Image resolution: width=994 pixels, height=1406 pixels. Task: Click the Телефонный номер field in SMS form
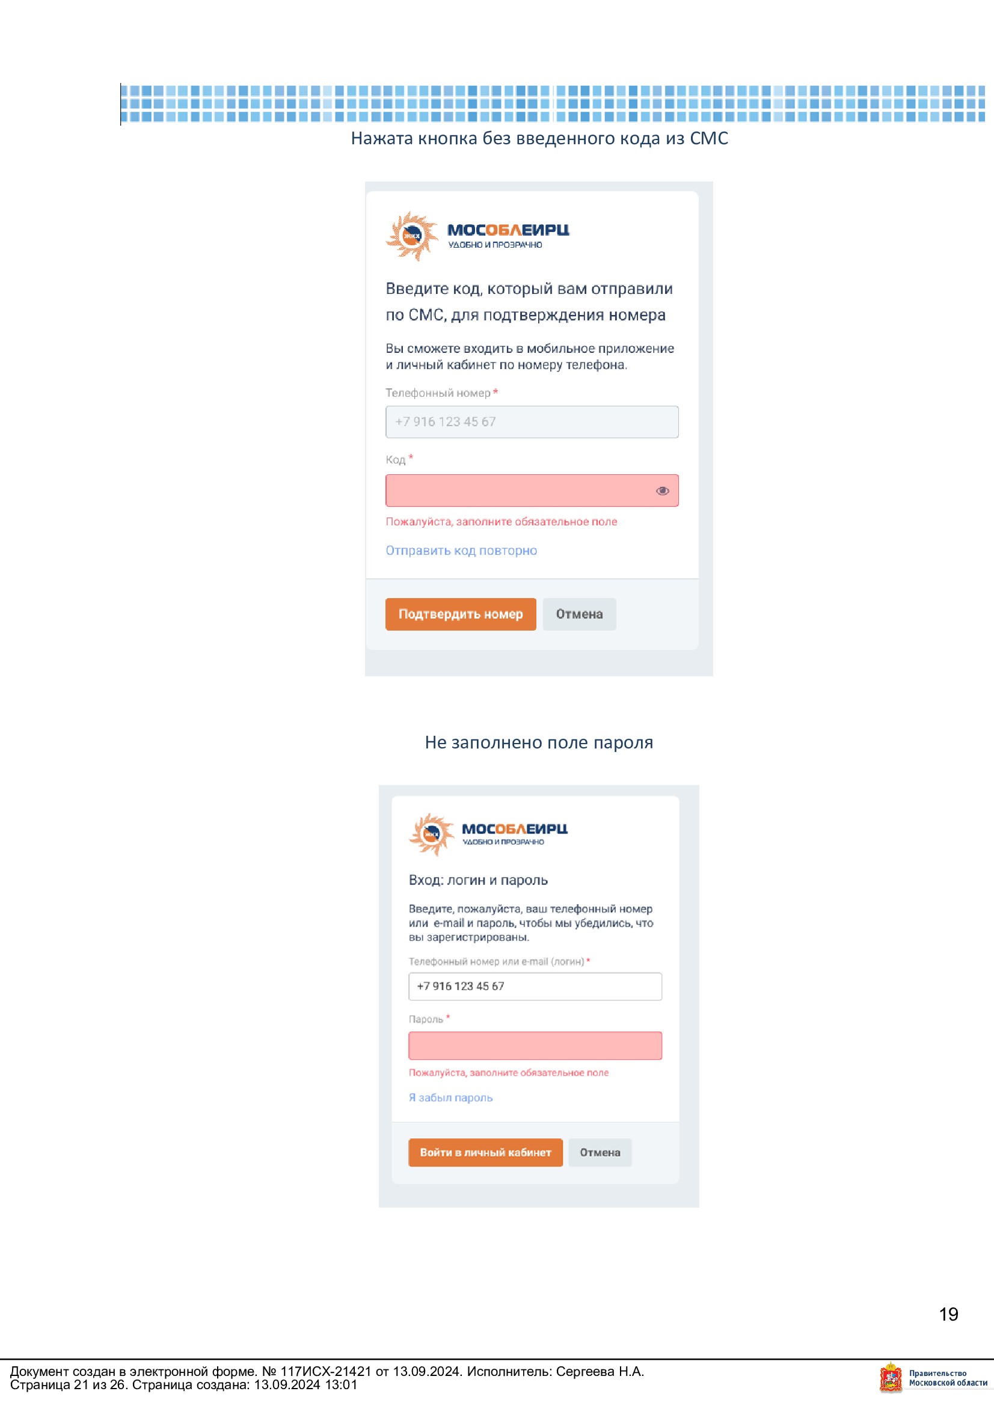[x=532, y=422]
